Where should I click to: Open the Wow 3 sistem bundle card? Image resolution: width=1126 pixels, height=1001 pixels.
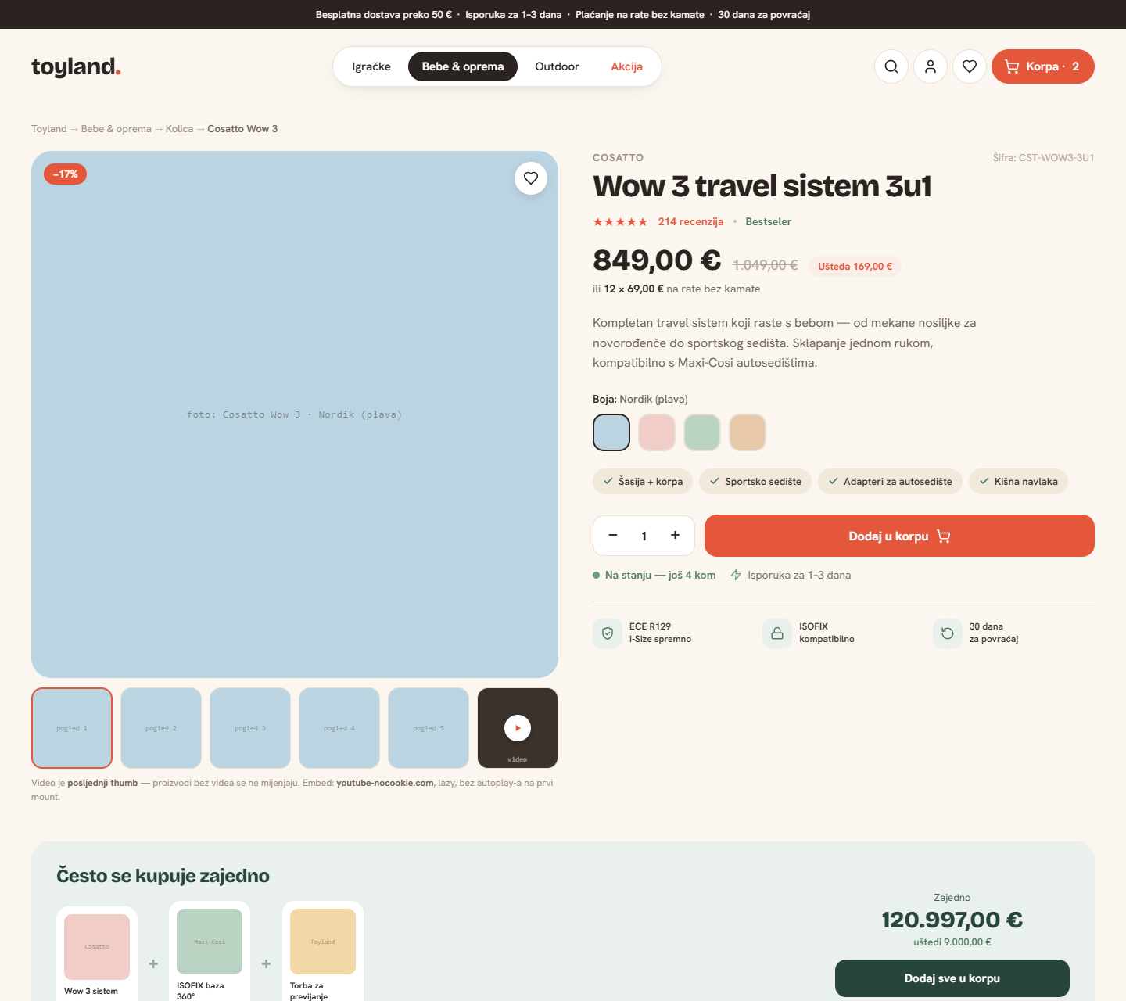tap(97, 954)
